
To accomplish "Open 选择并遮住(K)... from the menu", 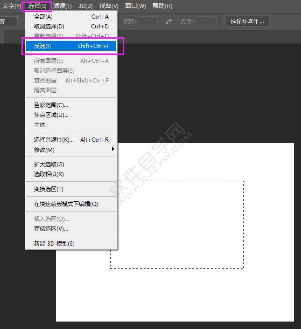I will (x=71, y=140).
